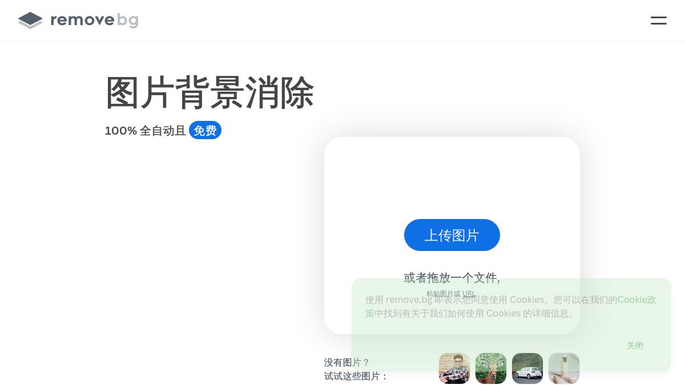Click the 试试这些图片： label
The width and height of the screenshot is (685, 385).
pos(356,376)
